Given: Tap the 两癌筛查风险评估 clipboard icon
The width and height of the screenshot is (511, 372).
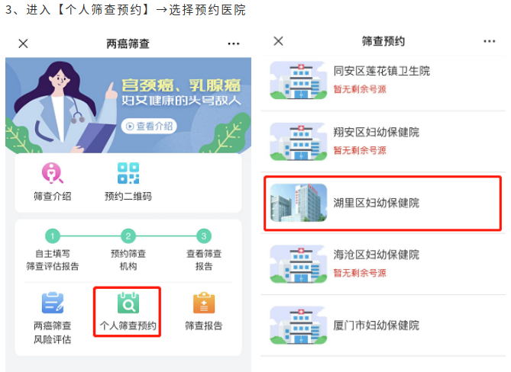Looking at the screenshot, I should (x=53, y=303).
